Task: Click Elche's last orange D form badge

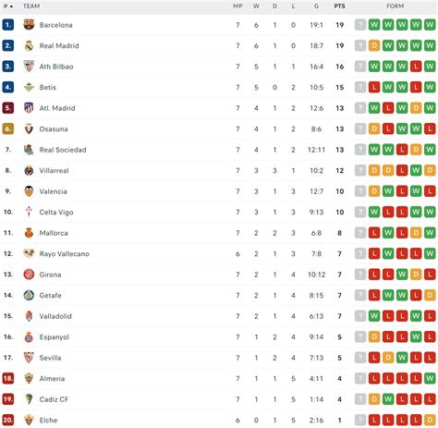Action: click(430, 420)
